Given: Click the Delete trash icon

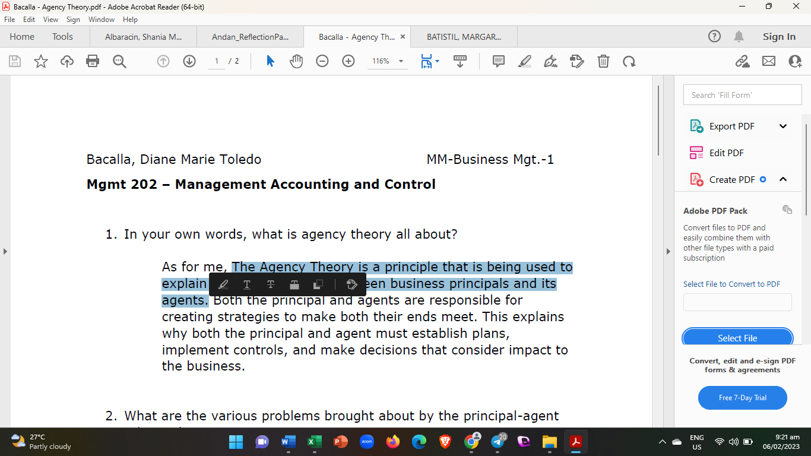Looking at the screenshot, I should coord(603,61).
